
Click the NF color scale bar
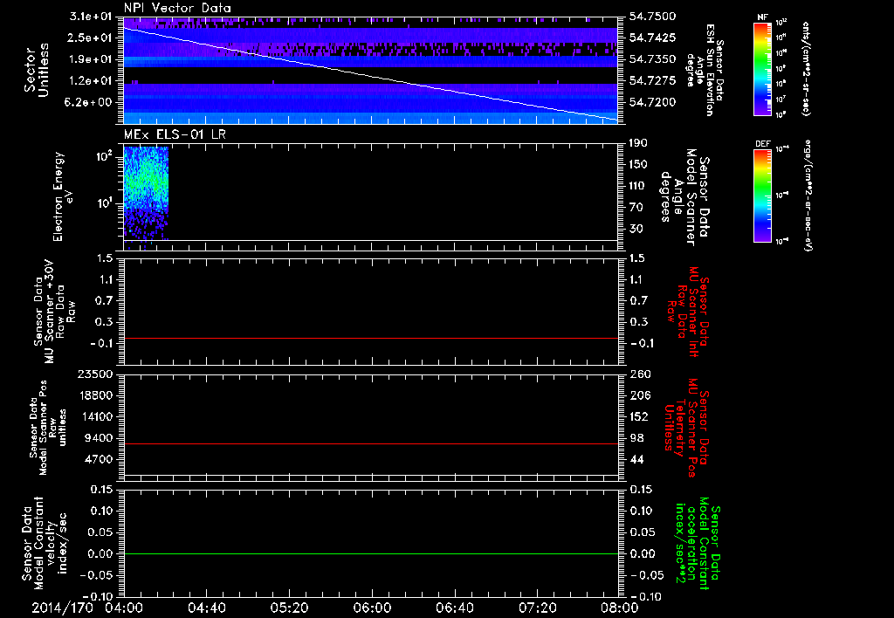762,68
